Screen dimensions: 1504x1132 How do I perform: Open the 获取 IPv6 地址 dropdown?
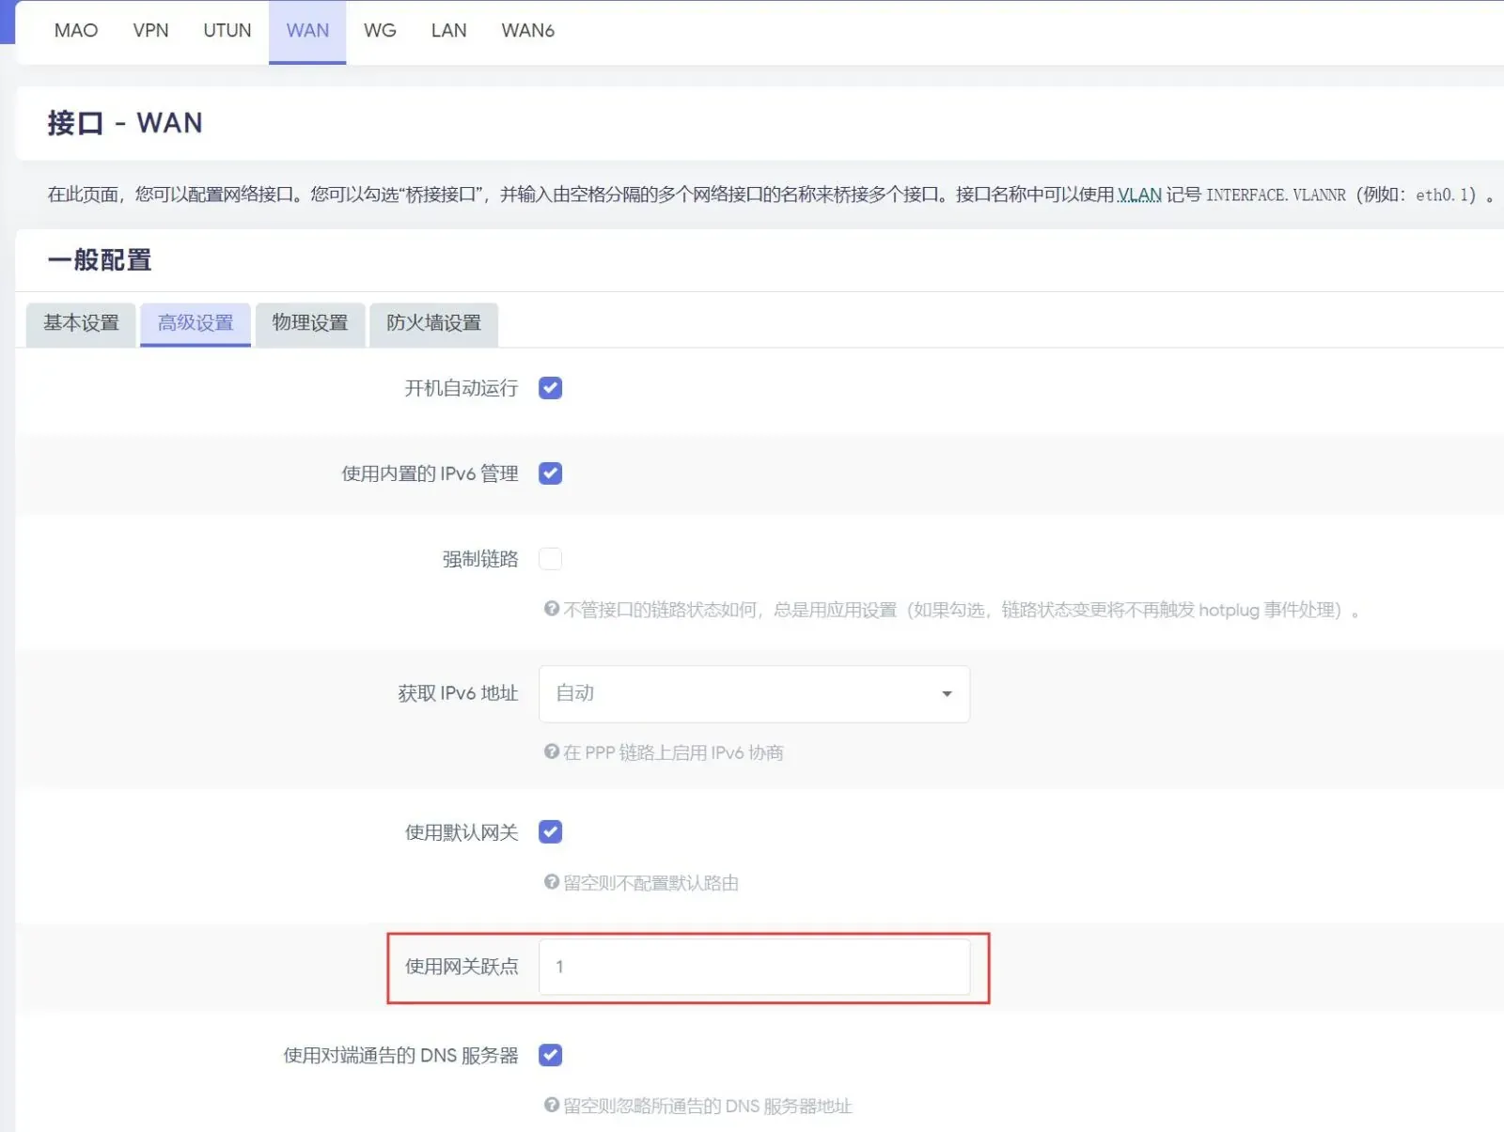pyautogui.click(x=754, y=694)
